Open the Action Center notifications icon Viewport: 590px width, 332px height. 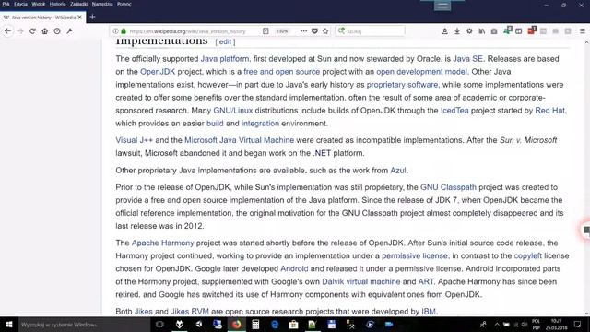(578, 325)
